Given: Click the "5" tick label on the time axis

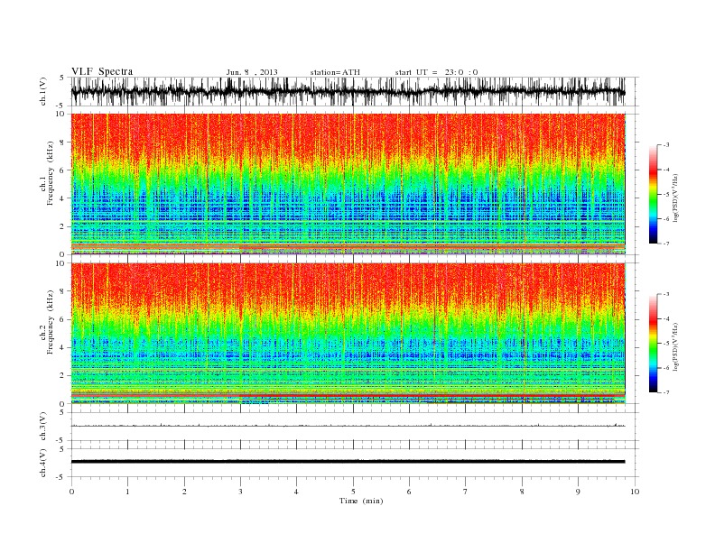Looking at the screenshot, I should (x=353, y=492).
